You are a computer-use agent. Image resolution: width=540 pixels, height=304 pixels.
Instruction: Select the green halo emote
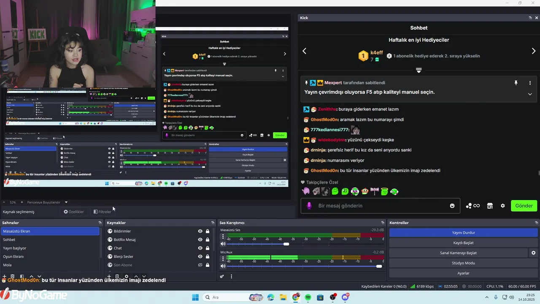[x=384, y=191]
